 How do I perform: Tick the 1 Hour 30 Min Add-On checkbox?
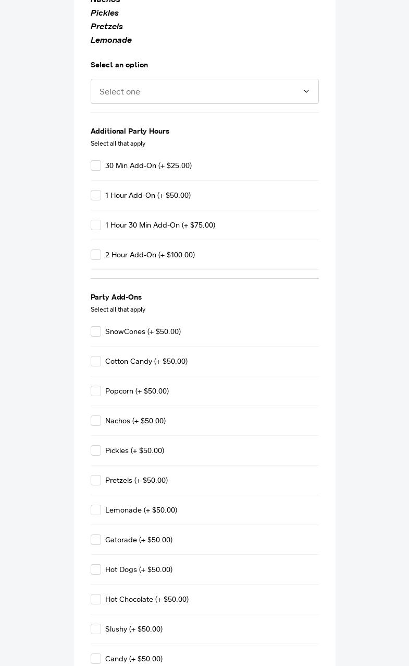click(x=96, y=225)
